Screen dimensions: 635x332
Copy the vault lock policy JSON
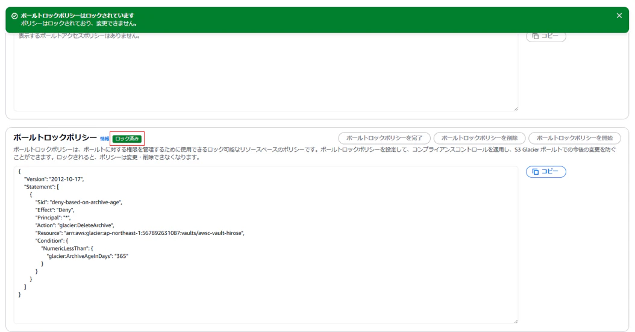(546, 172)
